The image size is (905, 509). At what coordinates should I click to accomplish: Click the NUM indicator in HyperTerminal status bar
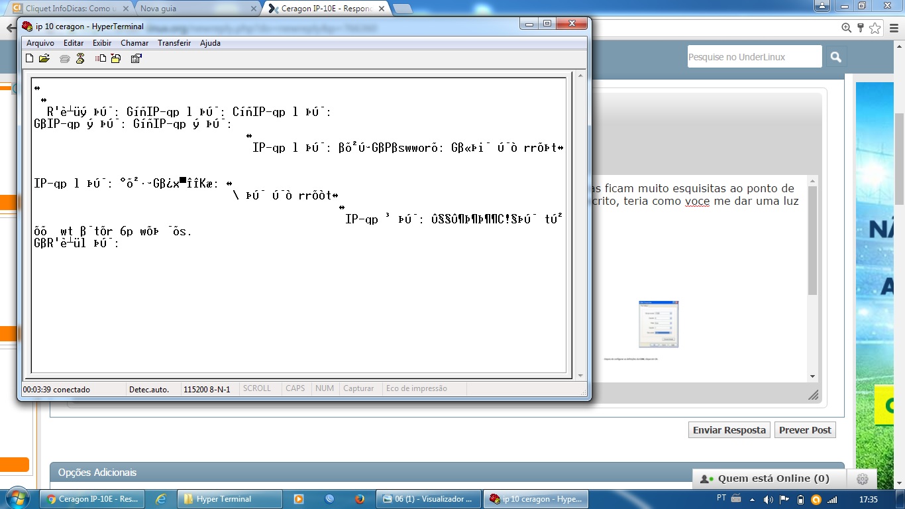325,388
